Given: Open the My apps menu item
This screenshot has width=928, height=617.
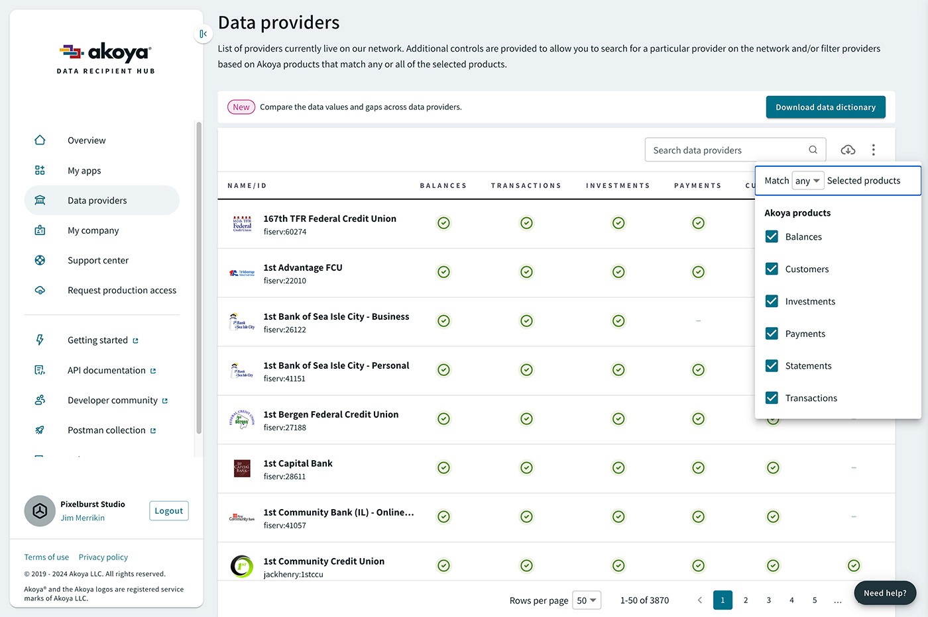Looking at the screenshot, I should 102,170.
